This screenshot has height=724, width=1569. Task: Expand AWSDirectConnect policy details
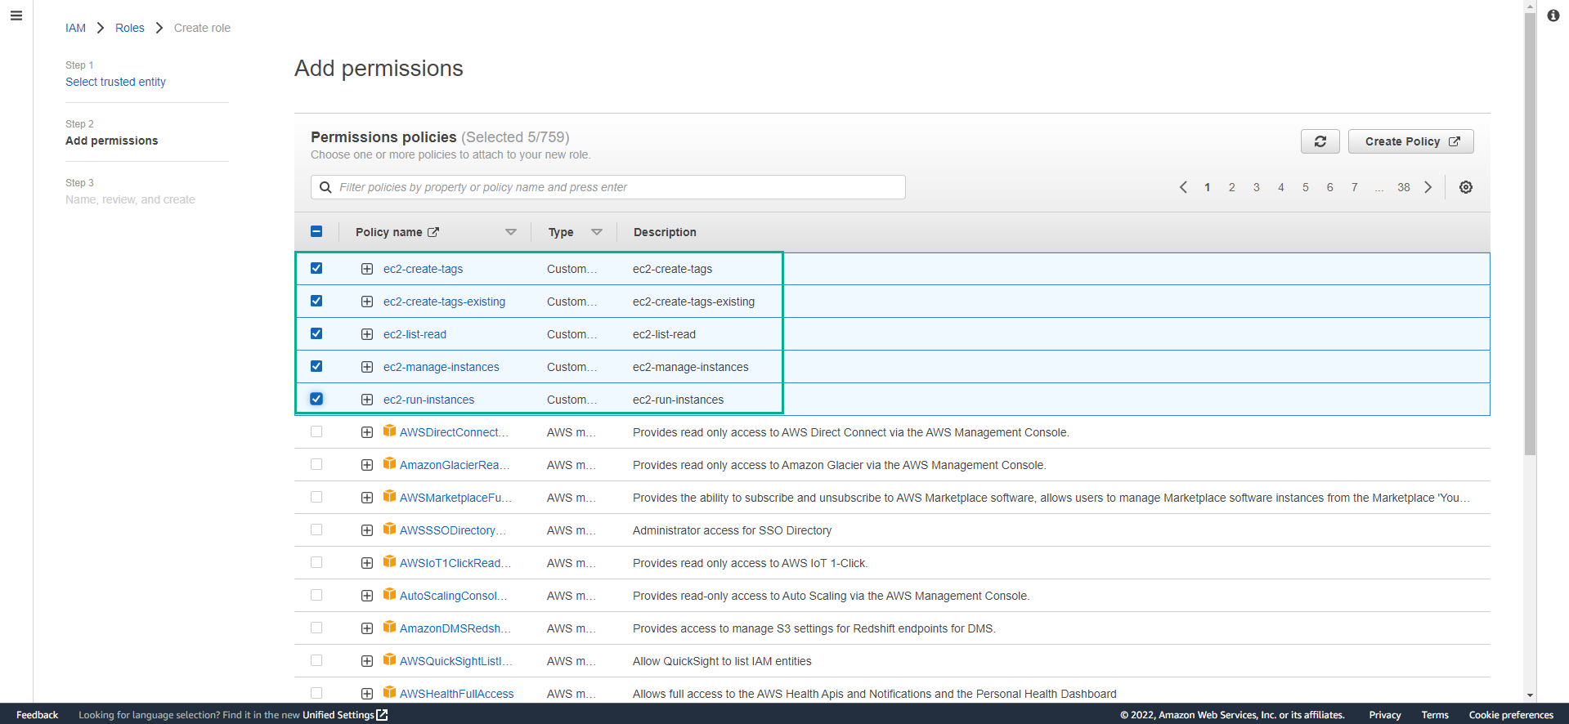367,432
